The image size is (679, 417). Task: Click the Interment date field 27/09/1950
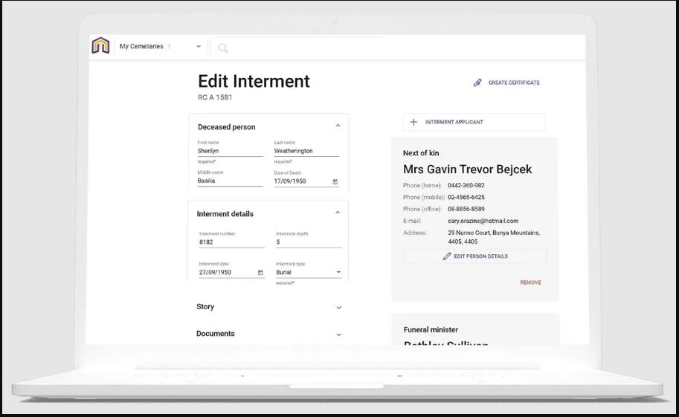pyautogui.click(x=232, y=272)
